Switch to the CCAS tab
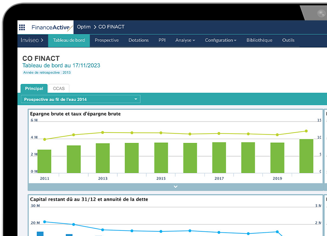The image size is (327, 236). coord(58,88)
